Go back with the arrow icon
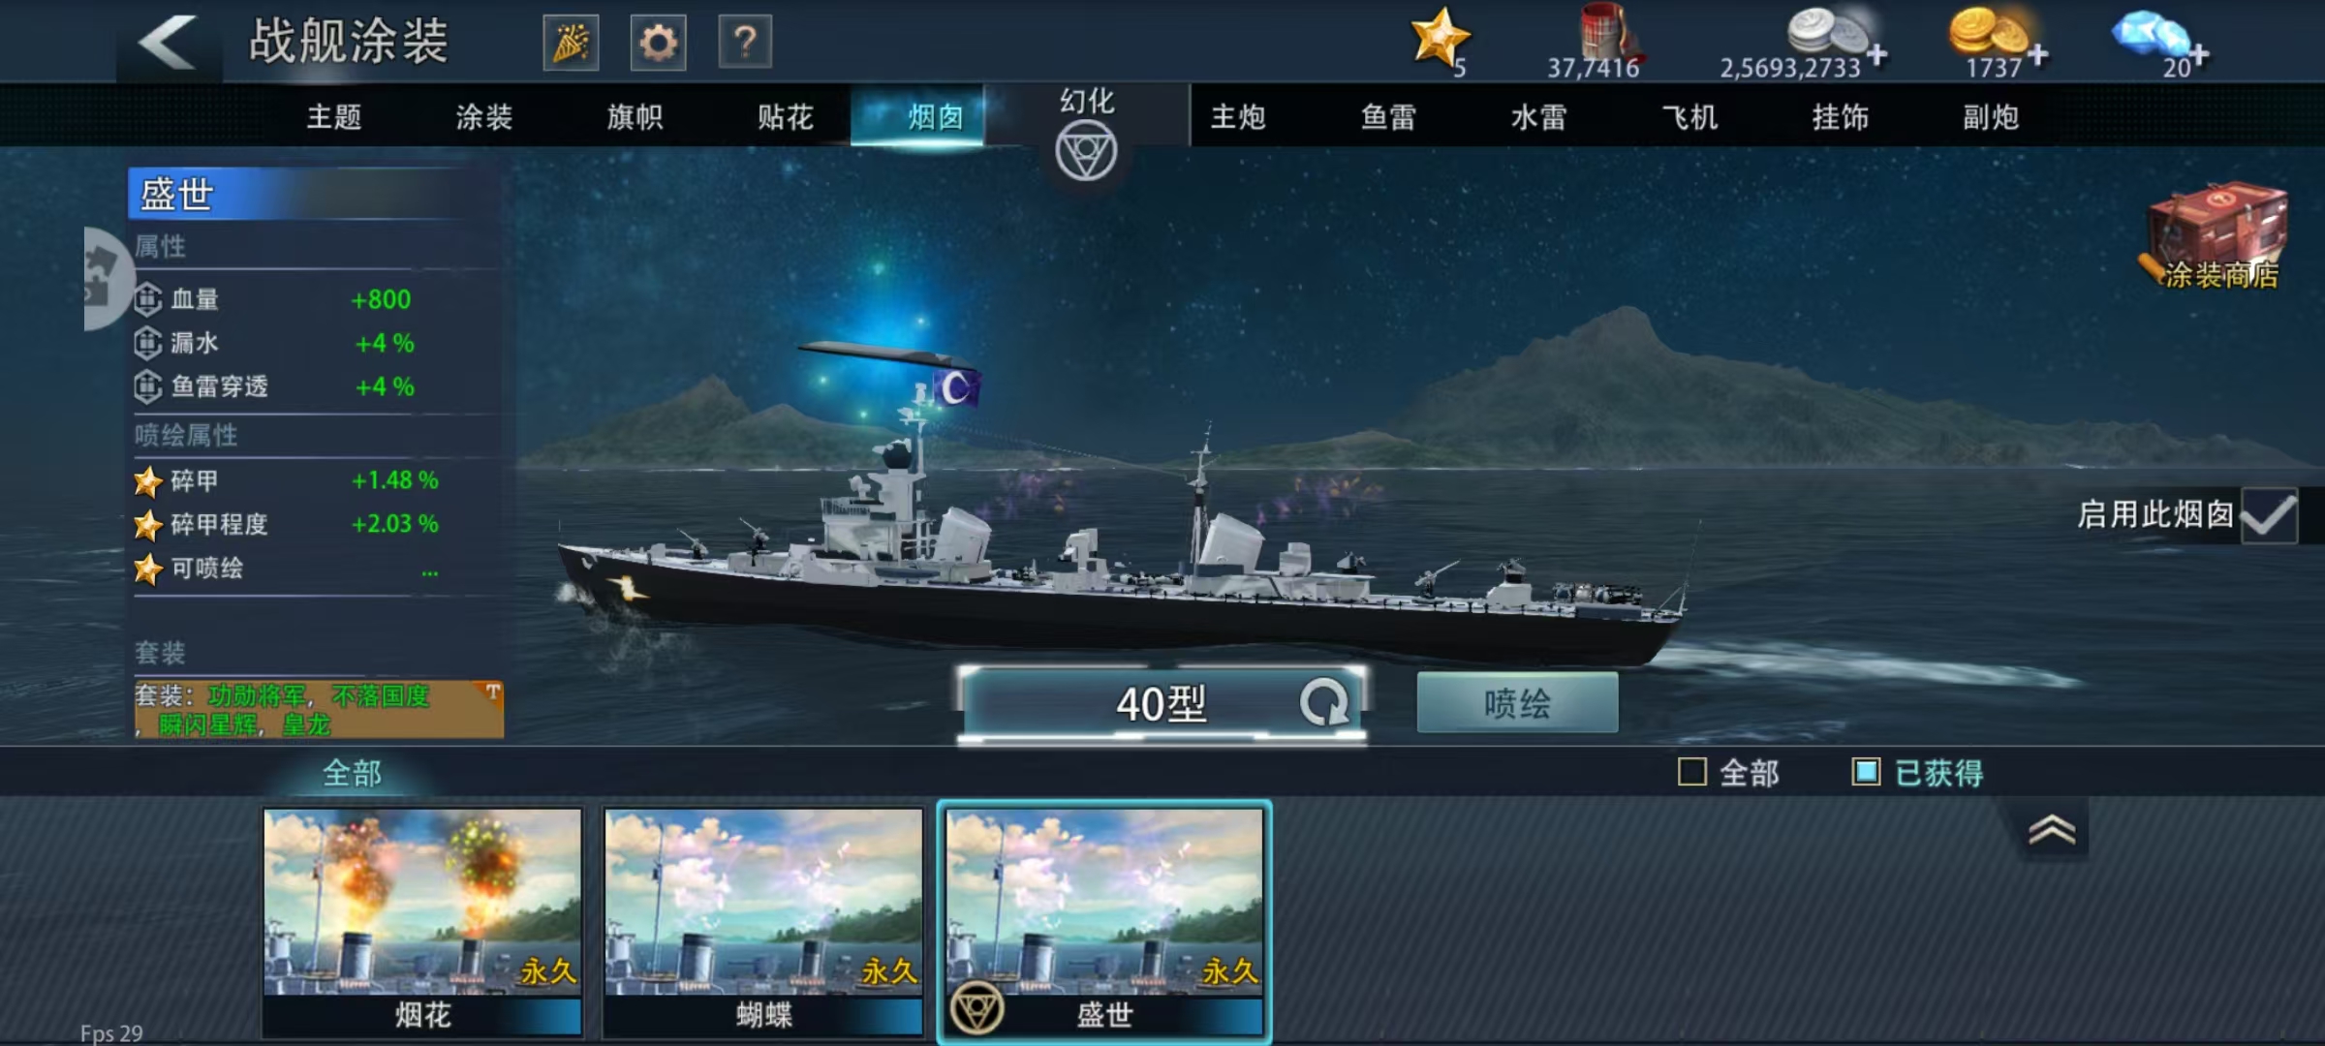Image resolution: width=2325 pixels, height=1046 pixels. click(169, 43)
